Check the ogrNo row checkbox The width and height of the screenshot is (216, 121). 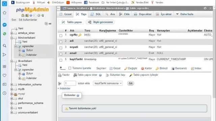[61, 36]
